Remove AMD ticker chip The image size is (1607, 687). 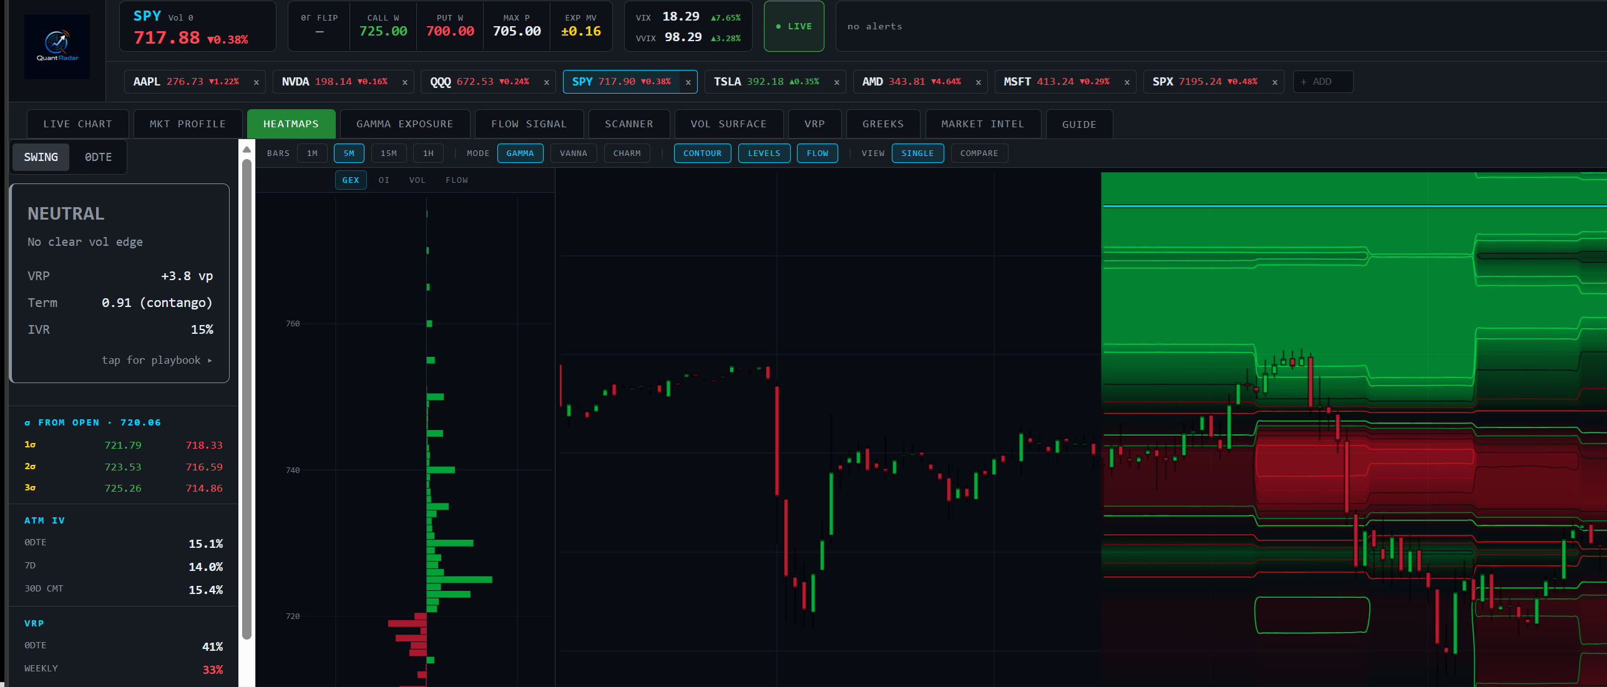tap(978, 82)
